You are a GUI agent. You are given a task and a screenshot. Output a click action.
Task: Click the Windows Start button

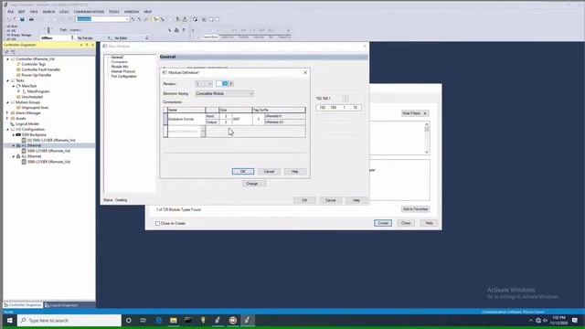[9, 321]
